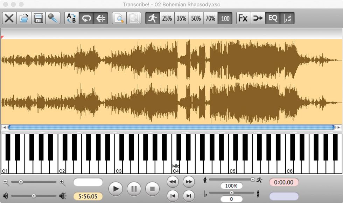The width and height of the screenshot is (343, 203).
Task: Click the running man speed icon
Action: 153,18
